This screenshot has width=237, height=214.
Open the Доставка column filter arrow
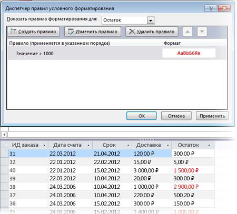tap(168, 145)
